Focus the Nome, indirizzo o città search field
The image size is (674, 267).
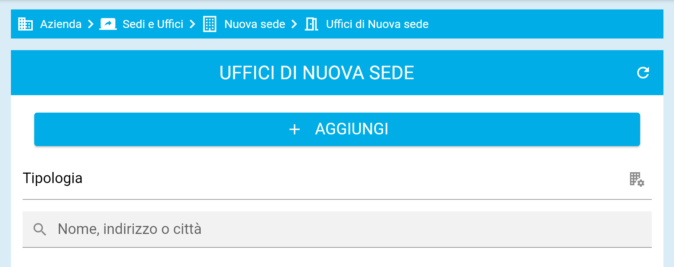click(x=328, y=229)
